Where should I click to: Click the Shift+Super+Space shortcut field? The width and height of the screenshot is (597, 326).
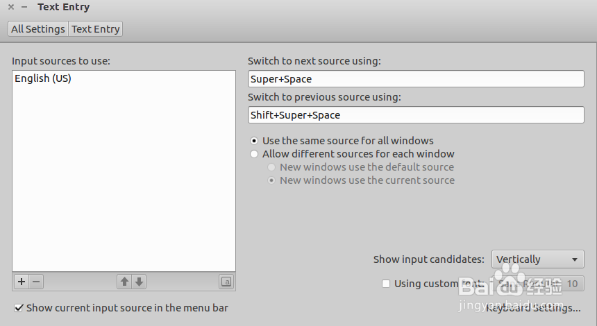(416, 115)
